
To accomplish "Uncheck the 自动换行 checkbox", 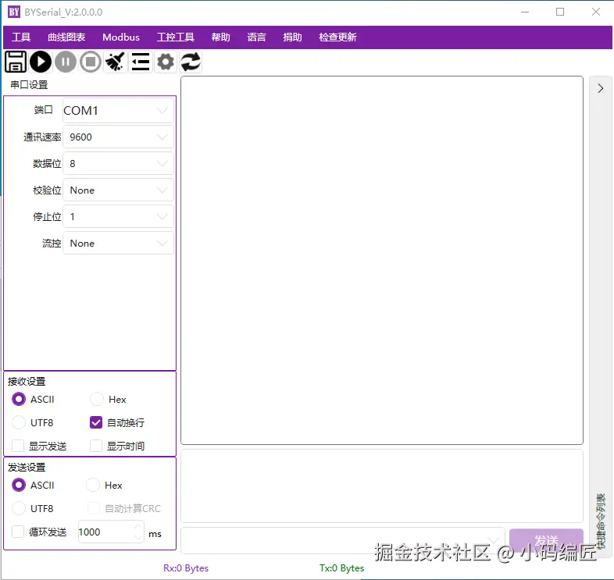I will pos(96,422).
